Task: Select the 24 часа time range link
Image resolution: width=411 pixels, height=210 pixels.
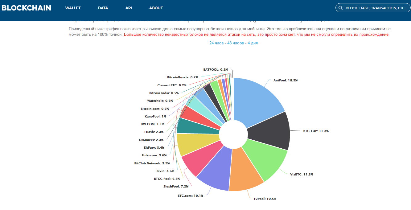Action: point(216,43)
